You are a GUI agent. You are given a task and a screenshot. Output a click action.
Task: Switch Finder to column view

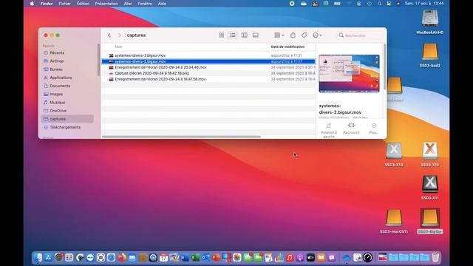(x=244, y=35)
